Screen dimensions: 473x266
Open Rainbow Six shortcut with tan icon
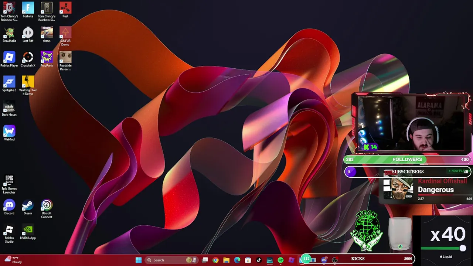pos(47,12)
